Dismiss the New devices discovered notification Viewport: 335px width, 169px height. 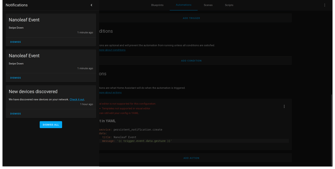click(16, 114)
